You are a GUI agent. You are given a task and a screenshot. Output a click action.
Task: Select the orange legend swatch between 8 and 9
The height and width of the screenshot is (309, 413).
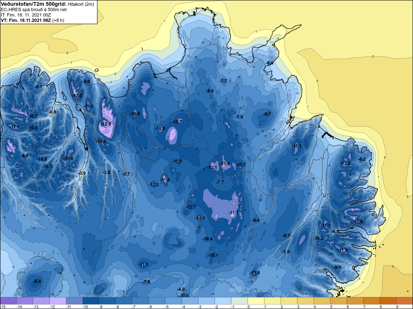pos(388,301)
